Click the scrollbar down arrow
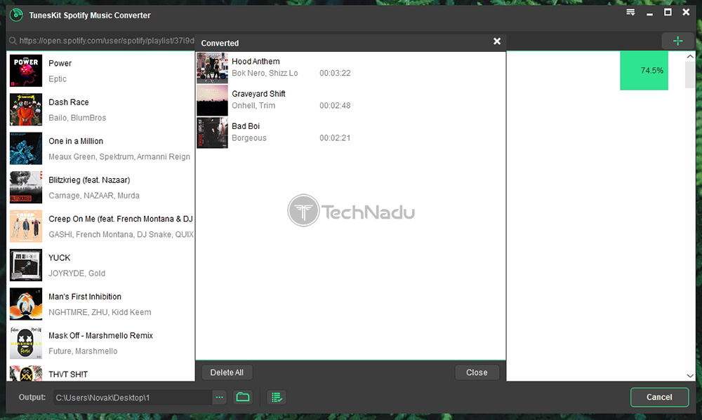The width and height of the screenshot is (702, 420). click(690, 376)
